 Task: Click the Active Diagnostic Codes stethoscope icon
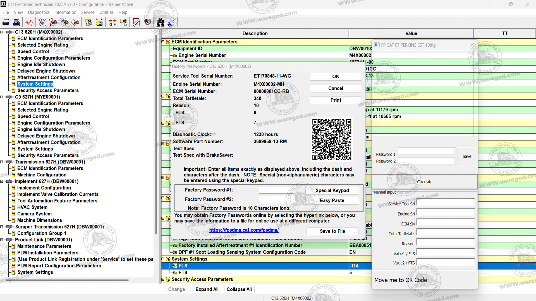point(42,22)
